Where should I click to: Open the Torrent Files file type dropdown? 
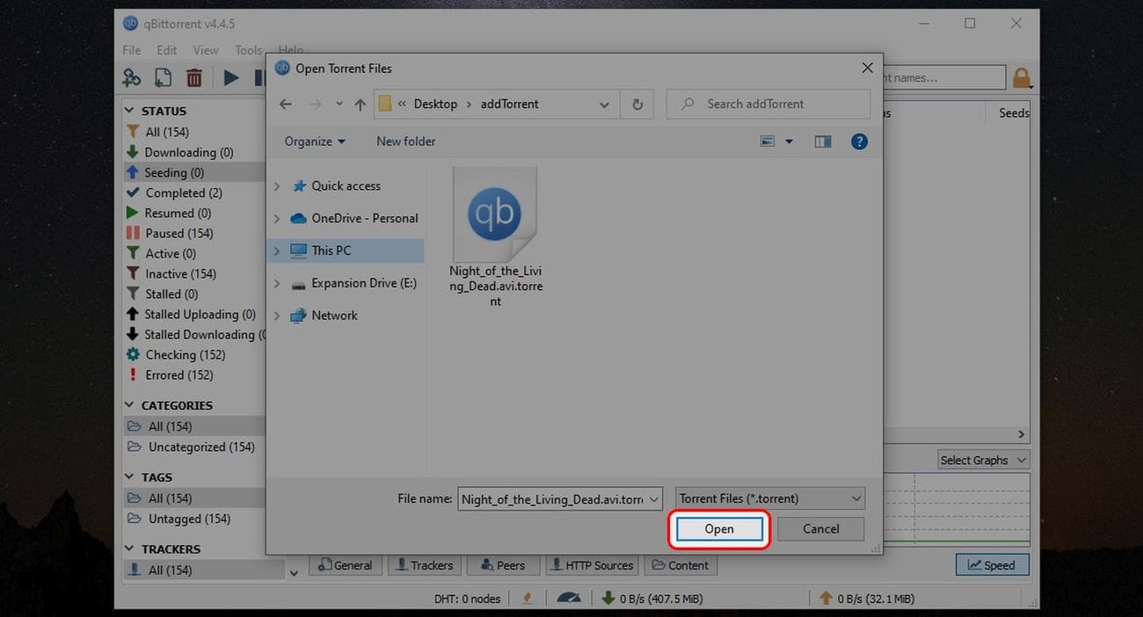click(x=767, y=498)
